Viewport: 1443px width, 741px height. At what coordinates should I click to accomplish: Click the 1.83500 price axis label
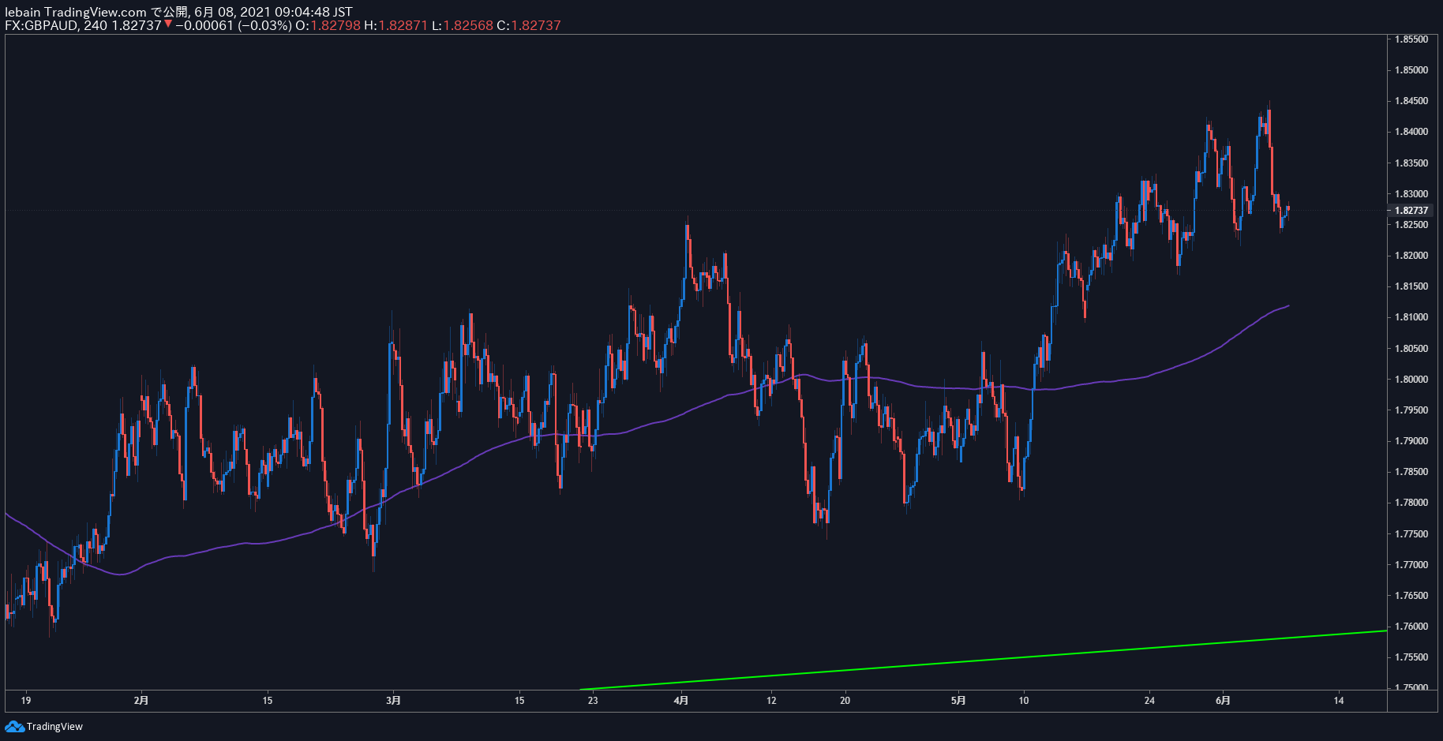(1411, 163)
